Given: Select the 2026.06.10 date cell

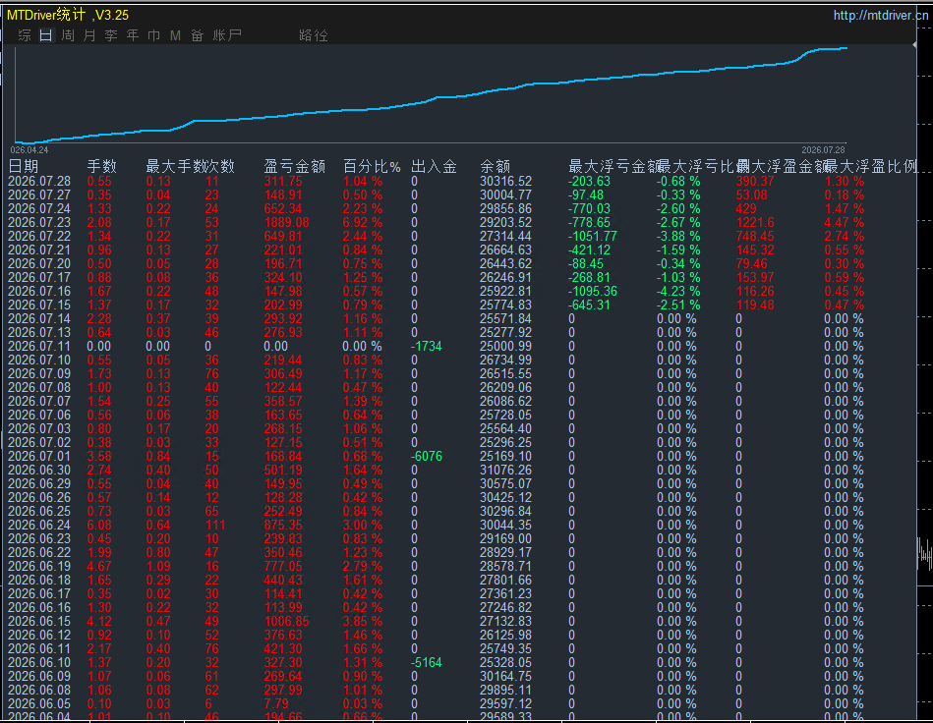Looking at the screenshot, I should click(x=39, y=662).
